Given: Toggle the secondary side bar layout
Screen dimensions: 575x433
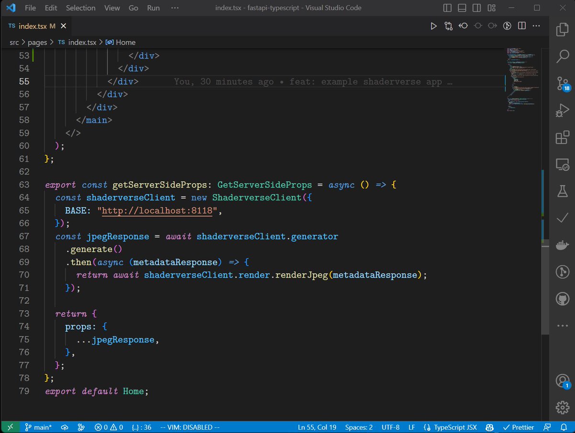Looking at the screenshot, I should tap(477, 8).
